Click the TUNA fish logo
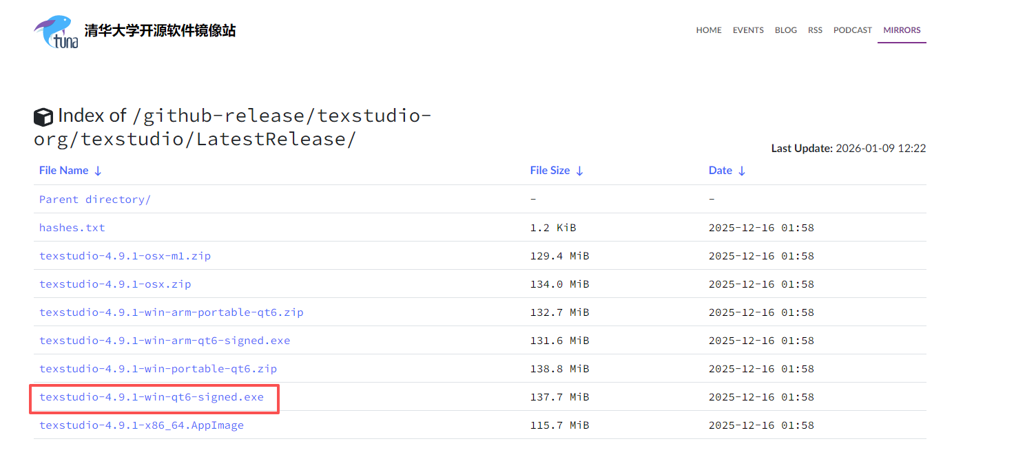The image size is (1036, 459). (56, 32)
